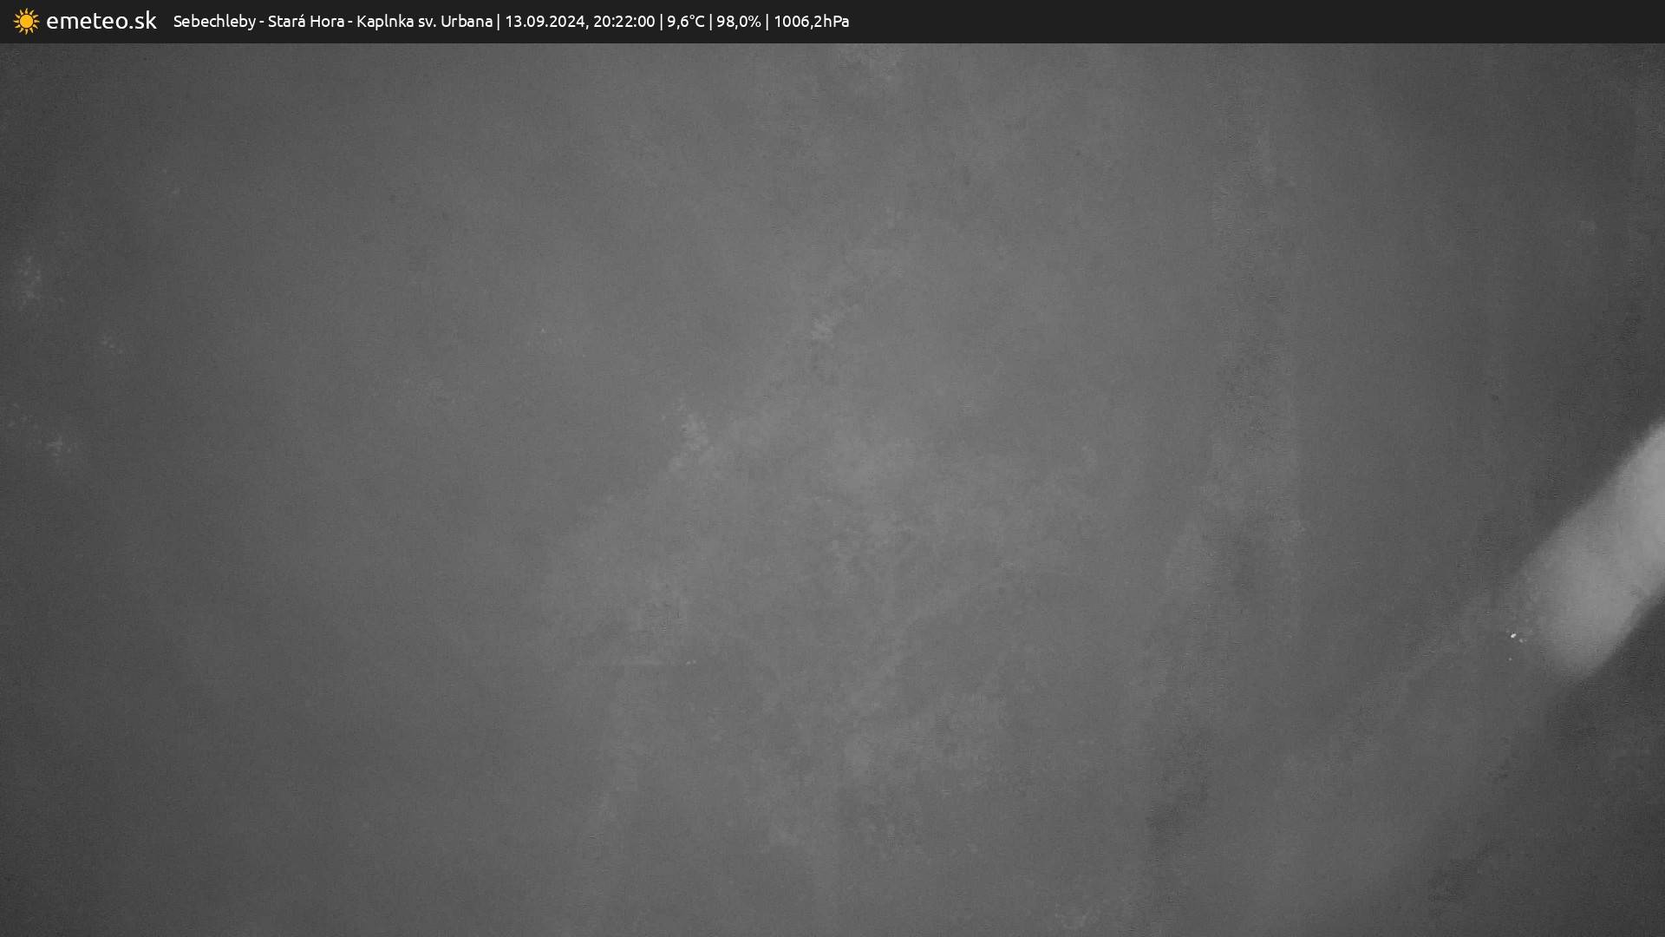Click the empty dark header bar area
This screenshot has height=937, width=1665.
tap(1257, 21)
